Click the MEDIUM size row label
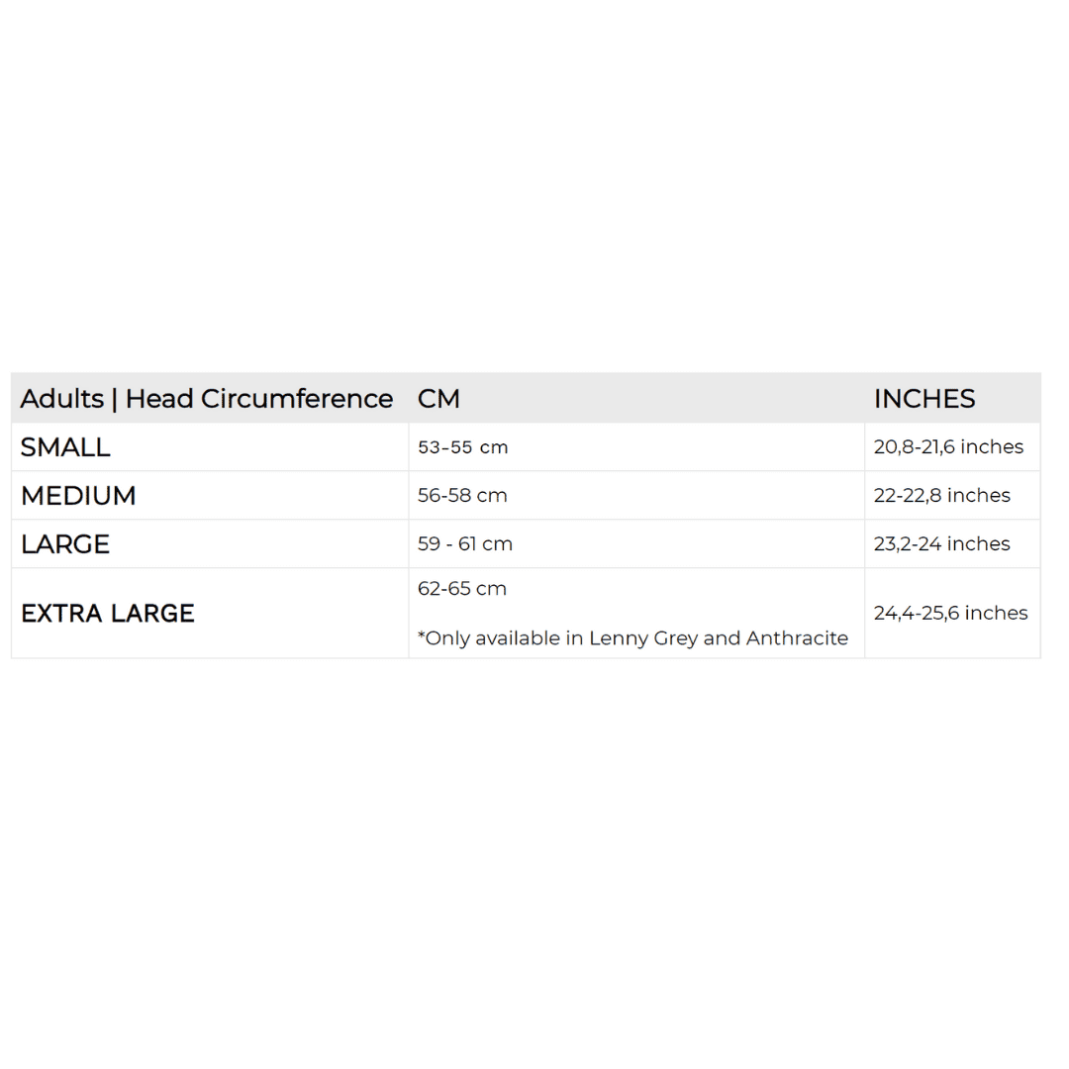This screenshot has width=1069, height=1069. pos(78,496)
